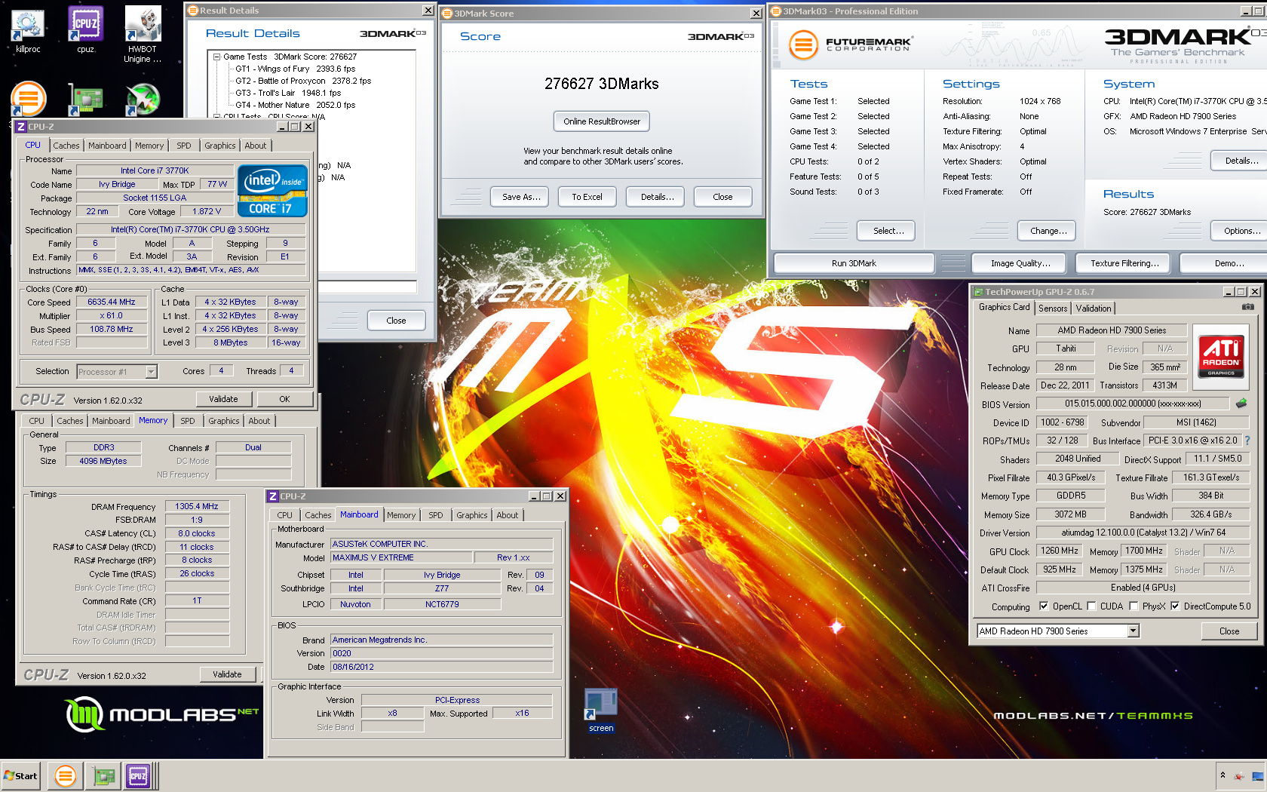The image size is (1267, 792).
Task: Click the GPU-Z taskbar button
Action: pyautogui.click(x=103, y=775)
